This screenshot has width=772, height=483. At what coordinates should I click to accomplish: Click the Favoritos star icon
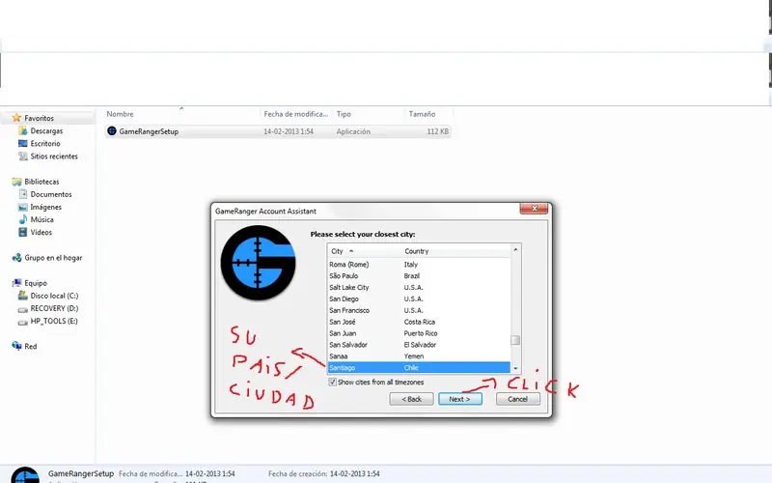click(16, 118)
